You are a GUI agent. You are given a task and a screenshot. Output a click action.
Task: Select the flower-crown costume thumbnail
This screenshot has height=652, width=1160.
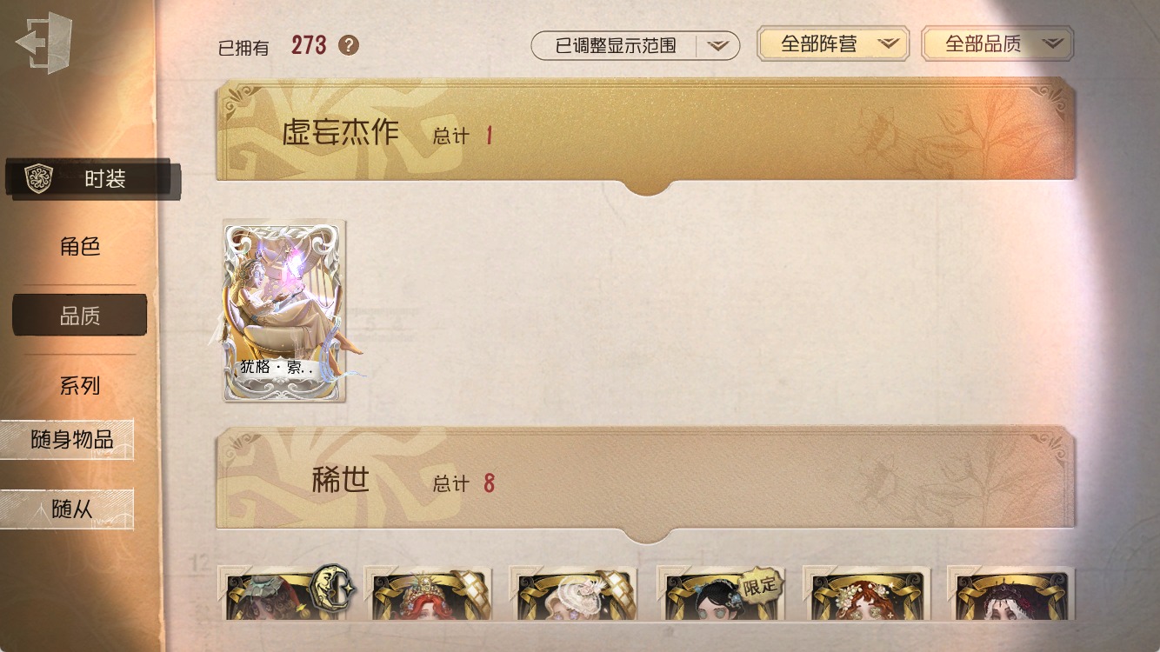point(867,593)
